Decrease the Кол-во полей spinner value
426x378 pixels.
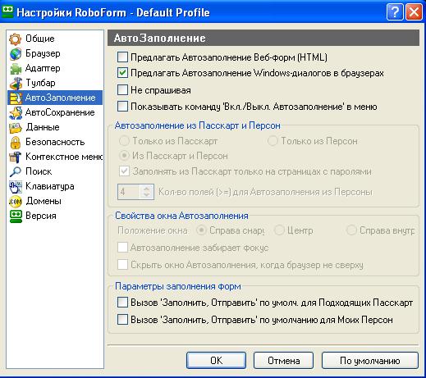(x=147, y=195)
